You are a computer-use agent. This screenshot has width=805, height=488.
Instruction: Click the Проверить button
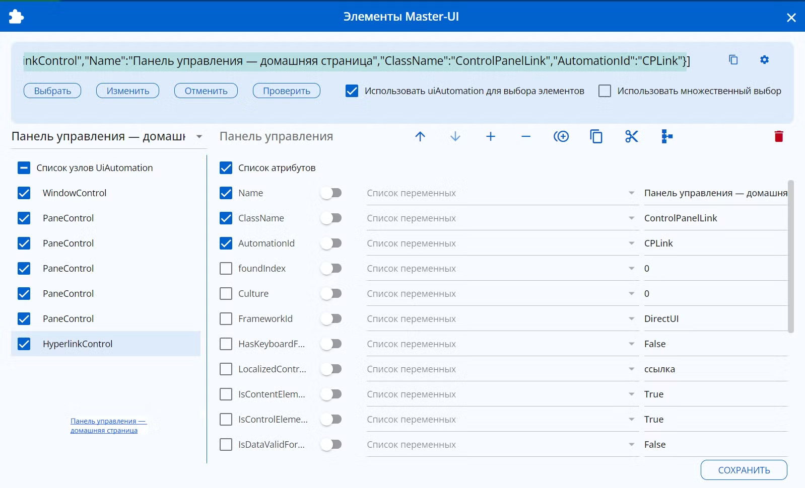(x=287, y=91)
